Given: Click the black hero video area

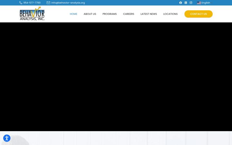Looking at the screenshot, I should coord(116,77).
